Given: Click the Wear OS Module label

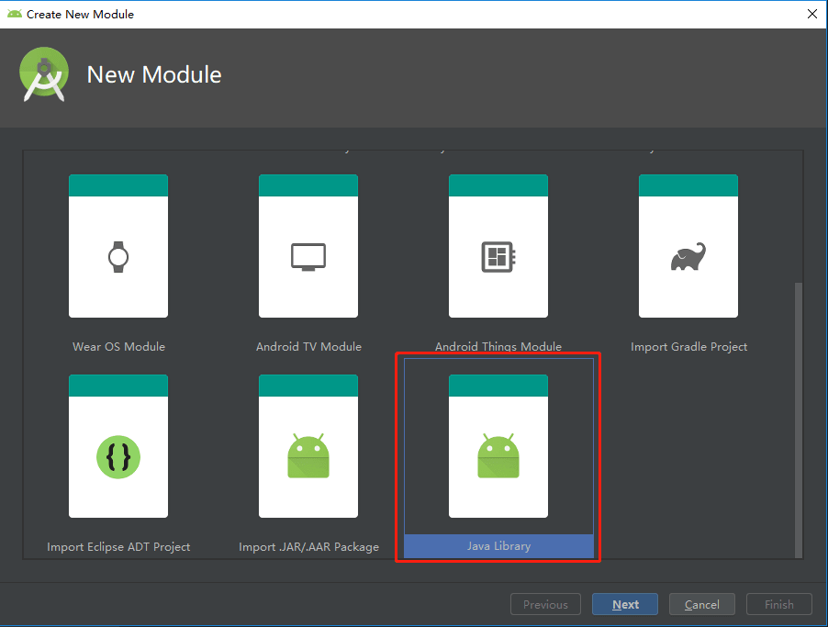Looking at the screenshot, I should (118, 346).
